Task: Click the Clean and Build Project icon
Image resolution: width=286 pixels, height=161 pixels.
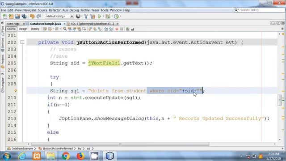Action: click(93, 17)
